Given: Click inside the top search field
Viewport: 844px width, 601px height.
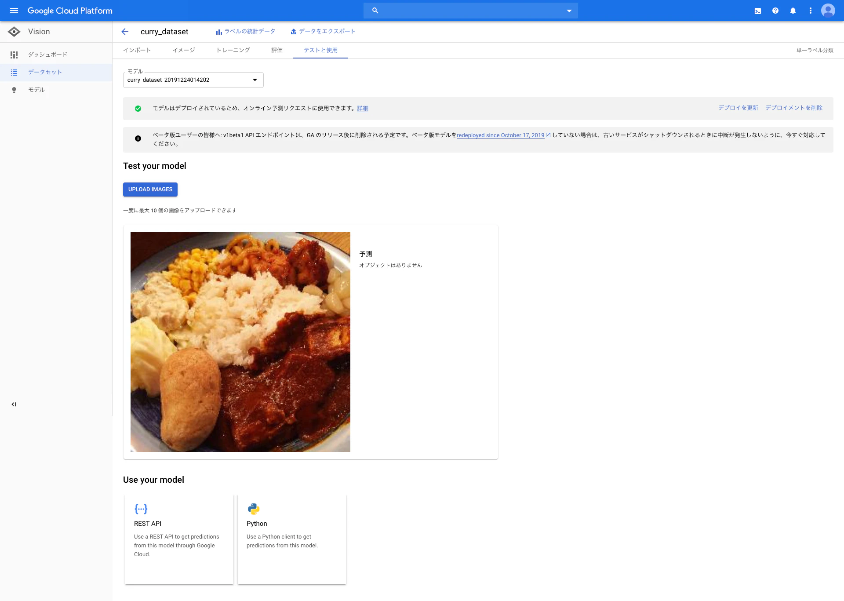Looking at the screenshot, I should [x=470, y=11].
